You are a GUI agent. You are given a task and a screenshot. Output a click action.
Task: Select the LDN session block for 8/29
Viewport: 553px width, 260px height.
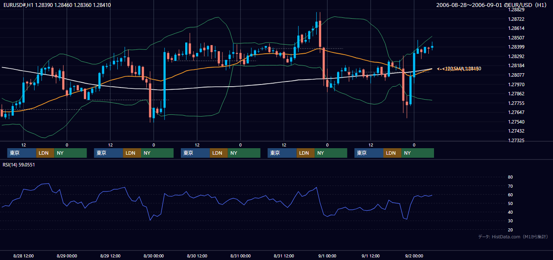[132, 153]
